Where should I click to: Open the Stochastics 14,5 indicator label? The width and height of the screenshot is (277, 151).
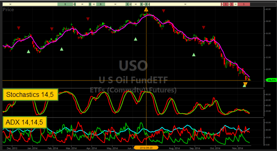[30, 94]
